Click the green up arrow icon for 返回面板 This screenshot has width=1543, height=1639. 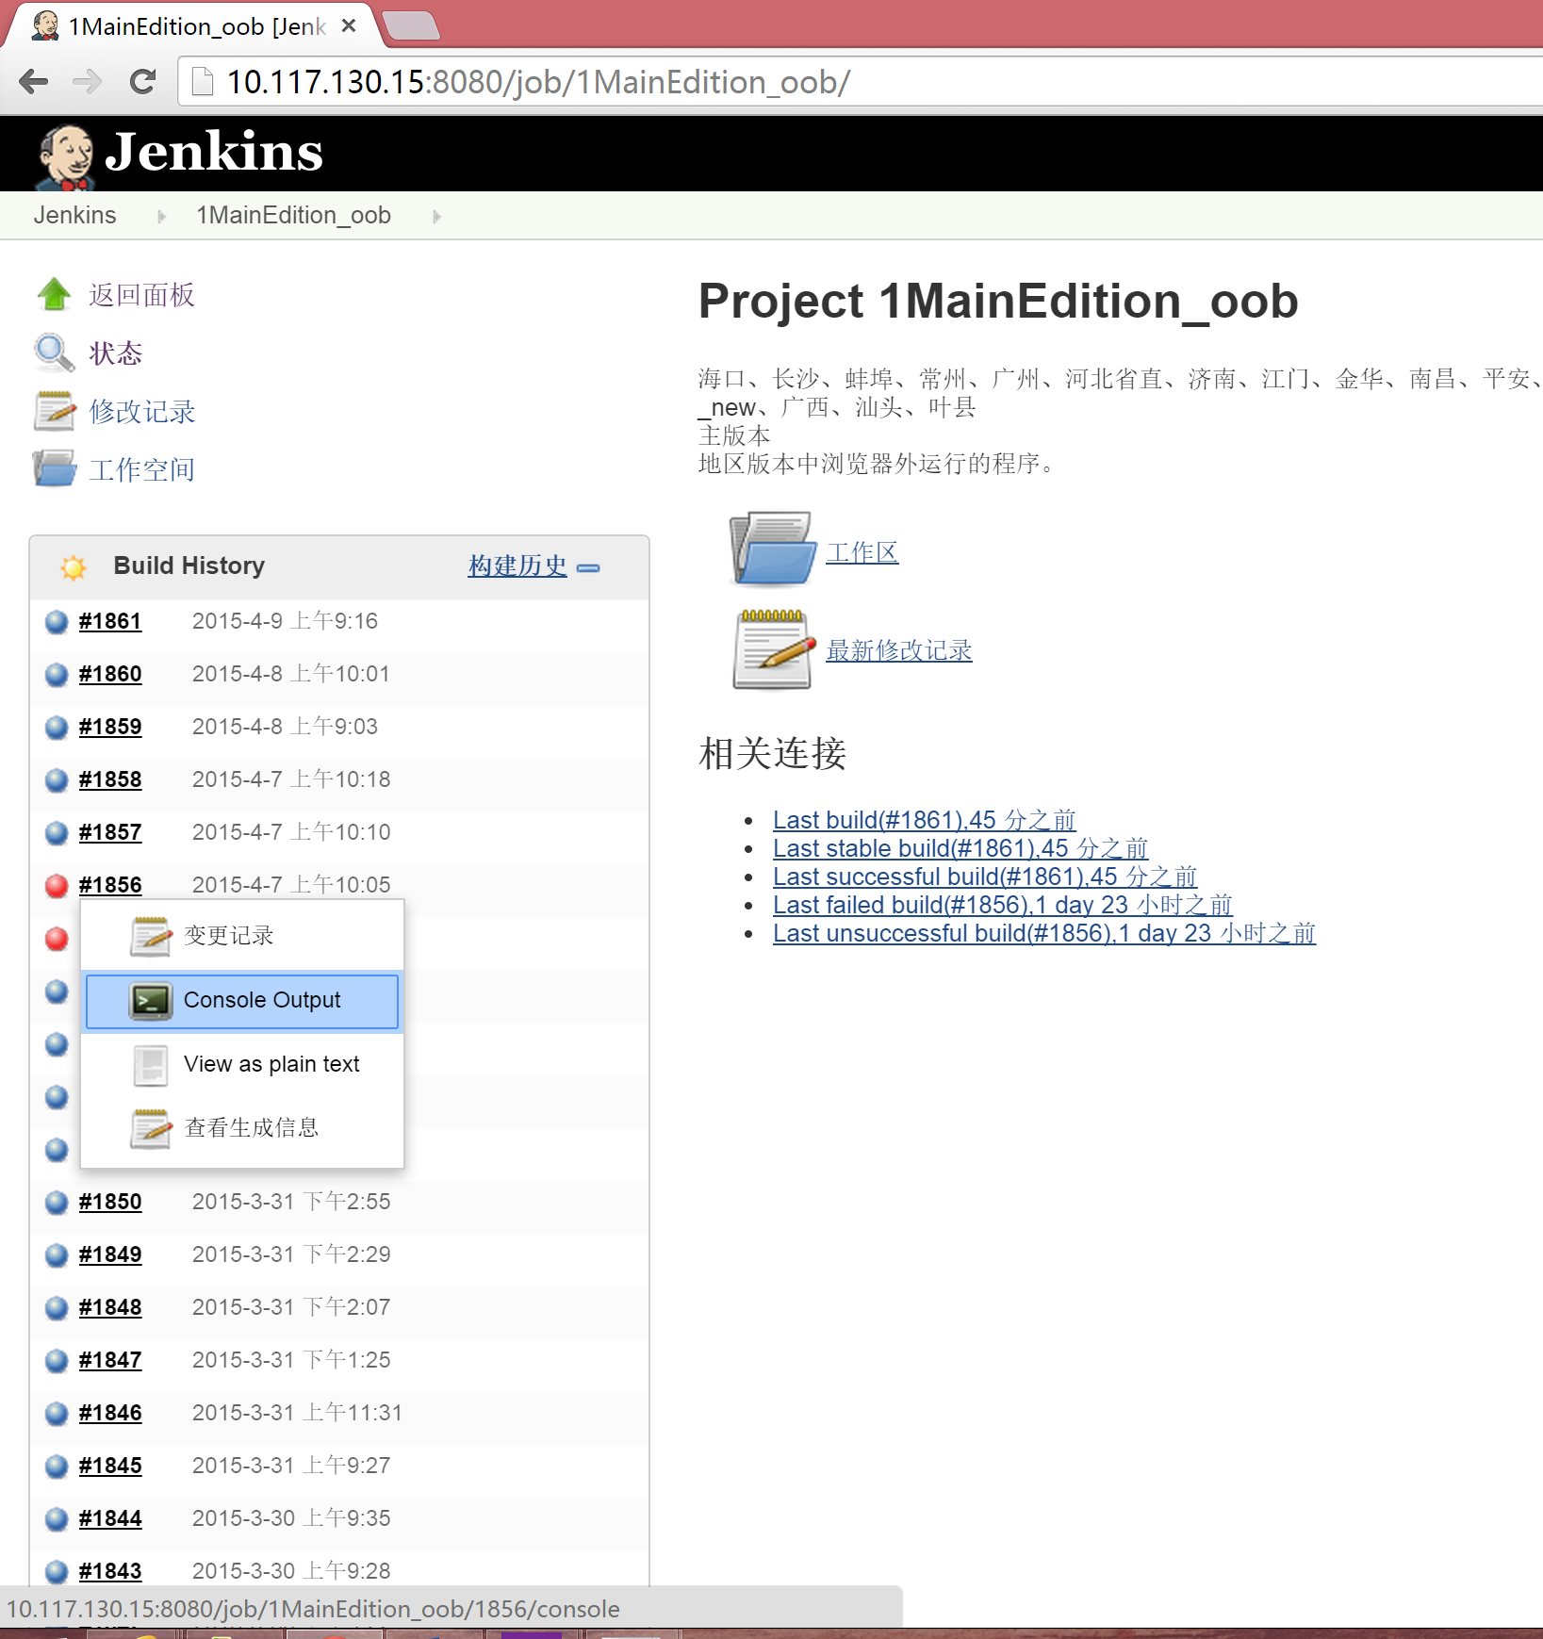54,294
